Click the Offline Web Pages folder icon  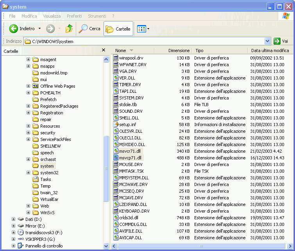click(x=36, y=86)
